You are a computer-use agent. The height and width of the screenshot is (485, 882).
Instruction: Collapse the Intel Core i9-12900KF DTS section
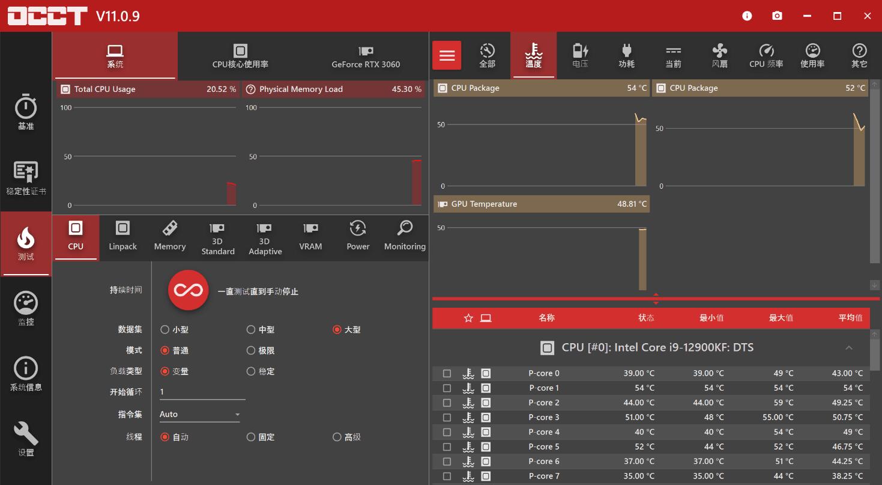[849, 347]
